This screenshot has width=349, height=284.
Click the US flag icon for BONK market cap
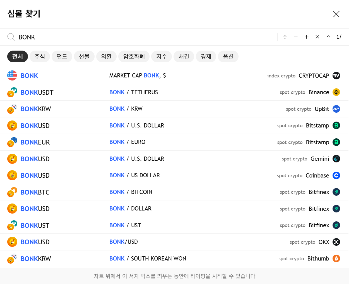[x=12, y=75]
